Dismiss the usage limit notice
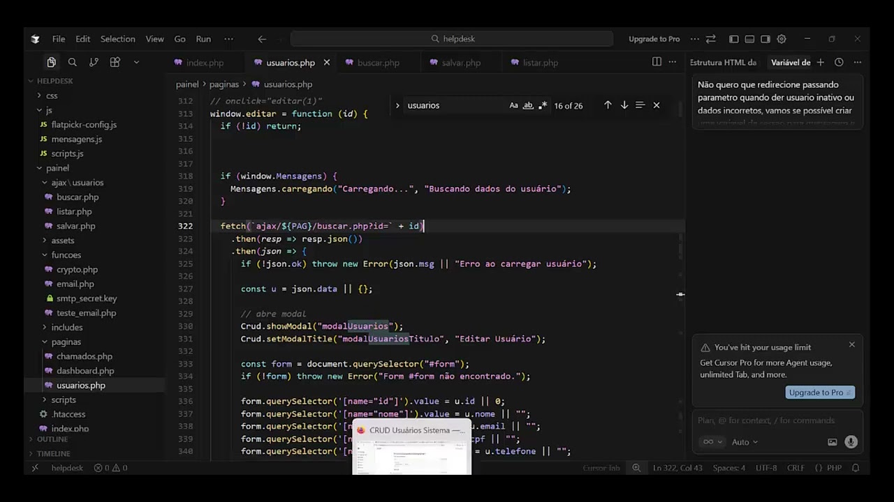The height and width of the screenshot is (502, 894). tap(852, 344)
